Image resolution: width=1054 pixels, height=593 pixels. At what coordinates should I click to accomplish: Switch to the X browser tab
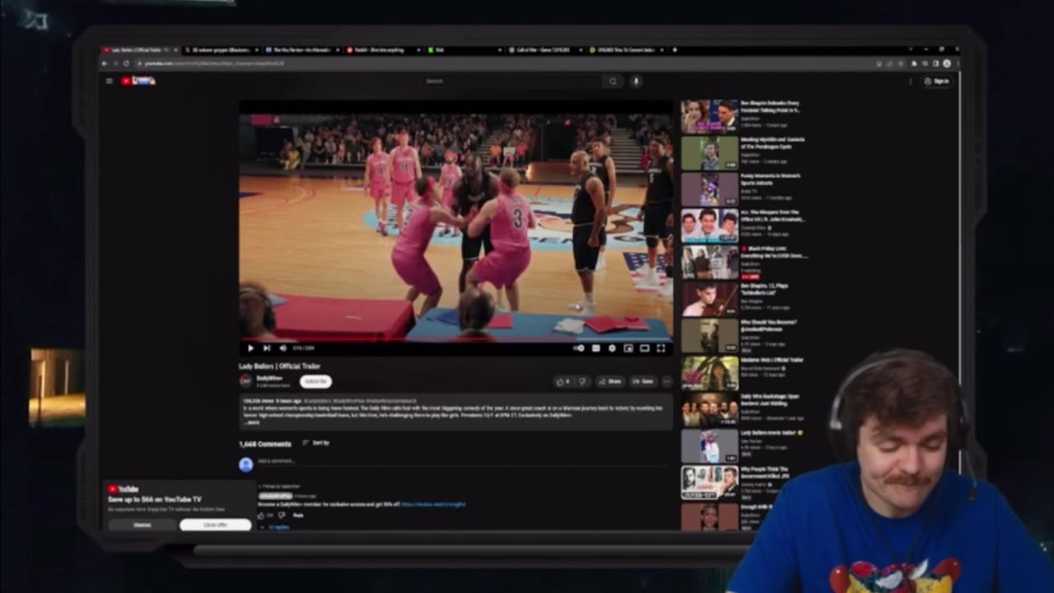click(x=221, y=50)
